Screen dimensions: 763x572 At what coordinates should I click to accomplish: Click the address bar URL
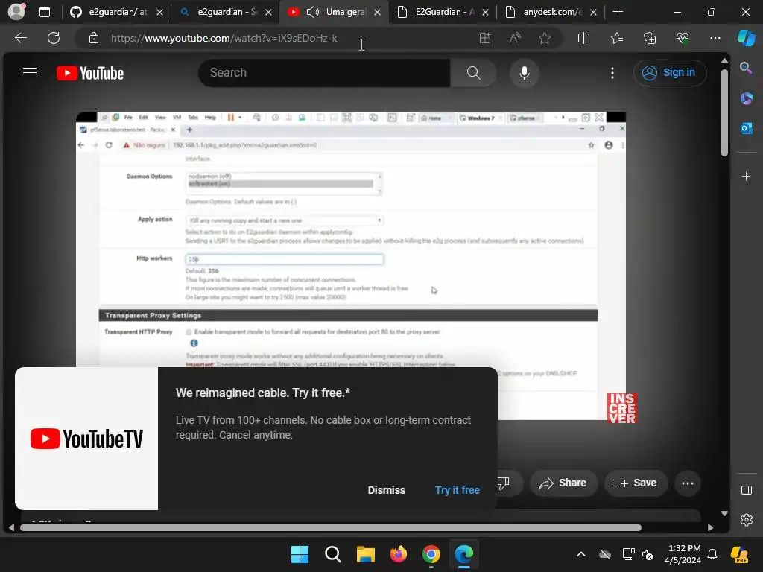224,38
